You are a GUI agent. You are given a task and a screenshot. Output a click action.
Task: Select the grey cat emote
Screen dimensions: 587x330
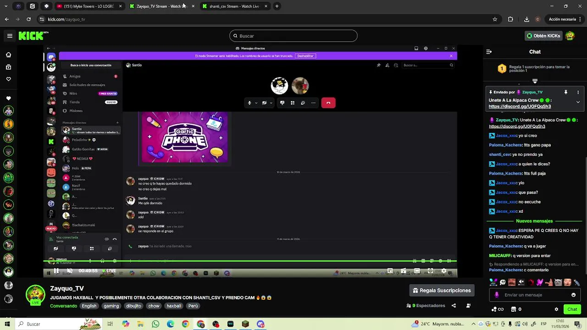pos(558,282)
